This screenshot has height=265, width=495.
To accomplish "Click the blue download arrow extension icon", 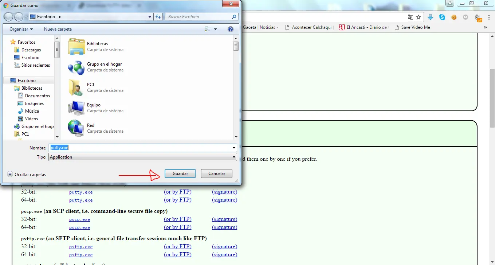I will 431,17.
